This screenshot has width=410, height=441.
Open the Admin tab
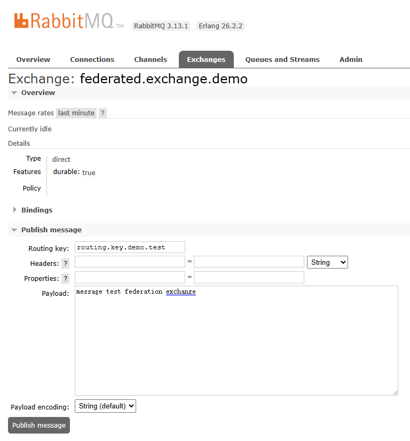click(x=351, y=60)
